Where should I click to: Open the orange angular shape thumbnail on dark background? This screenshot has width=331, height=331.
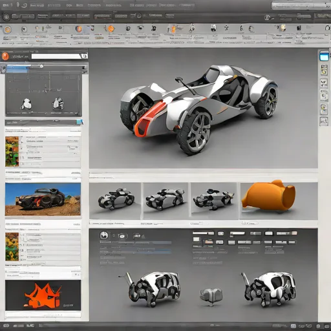point(43,295)
